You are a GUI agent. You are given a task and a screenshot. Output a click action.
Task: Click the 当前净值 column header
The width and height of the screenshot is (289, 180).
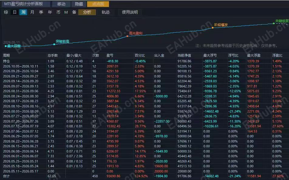184,55
